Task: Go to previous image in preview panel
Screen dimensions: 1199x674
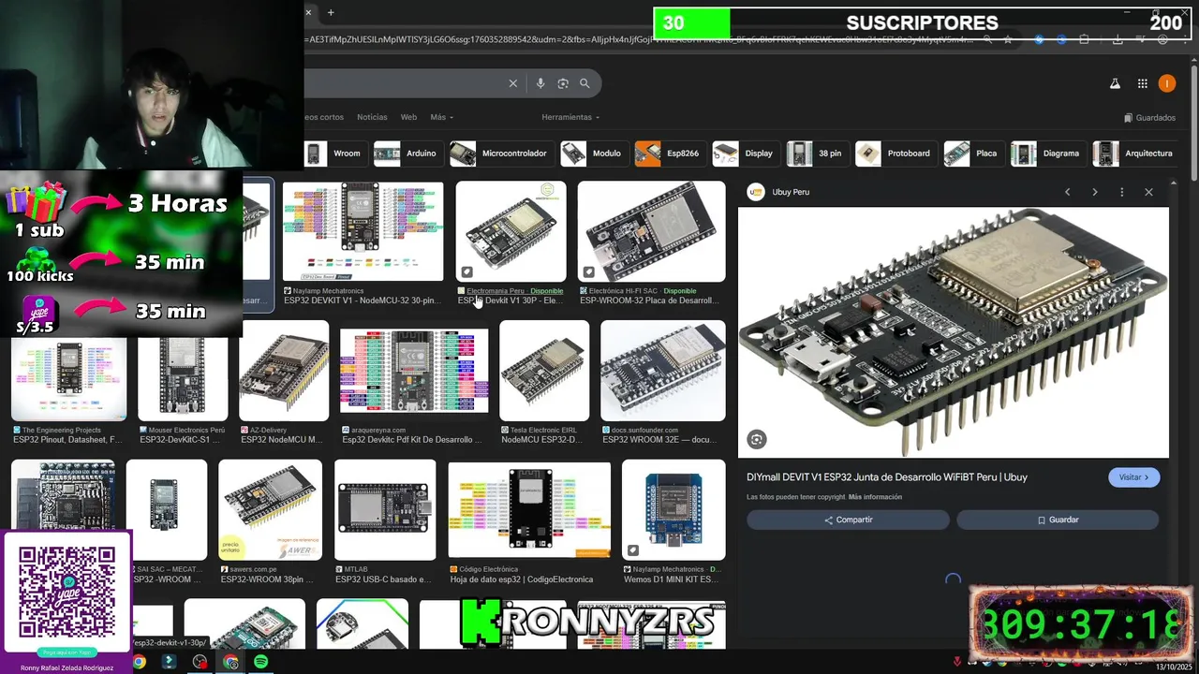Action: click(1067, 192)
